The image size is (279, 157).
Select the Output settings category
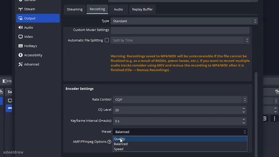click(38, 18)
